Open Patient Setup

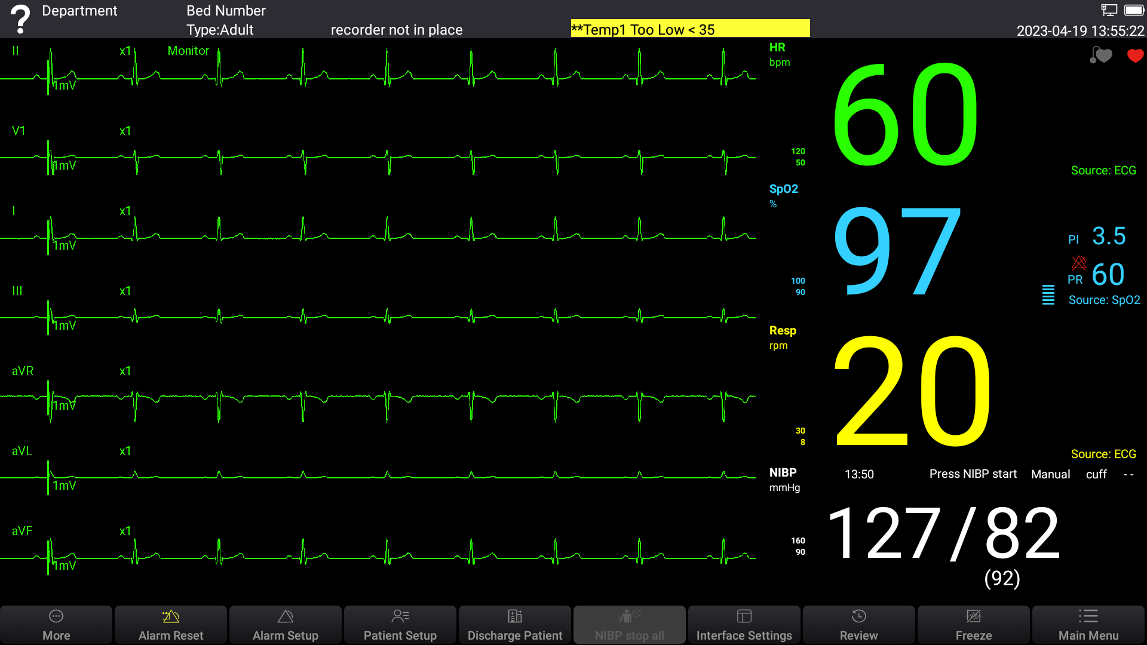[400, 624]
